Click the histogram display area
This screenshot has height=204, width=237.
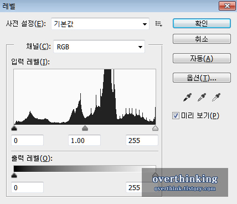pos(85,96)
